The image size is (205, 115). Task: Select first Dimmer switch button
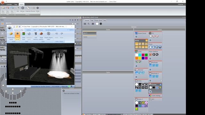click(x=137, y=73)
